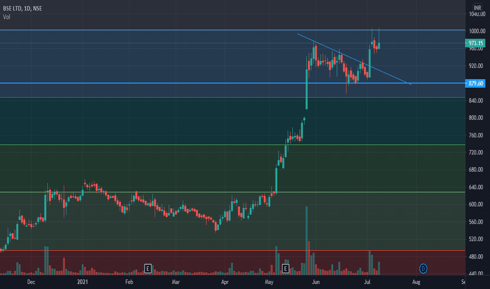Click the 1000.00 price axis label
490x289 pixels.
coord(477,31)
